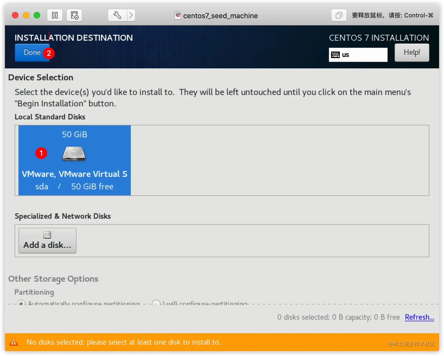The image size is (444, 356).
Task: Open the VM snapshot toolbar icon
Action: tap(75, 15)
